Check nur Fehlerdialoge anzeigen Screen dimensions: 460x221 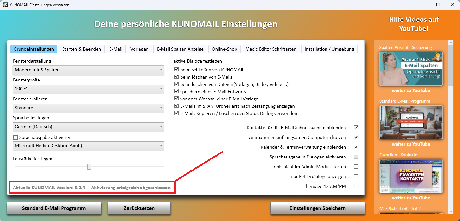(x=356, y=176)
